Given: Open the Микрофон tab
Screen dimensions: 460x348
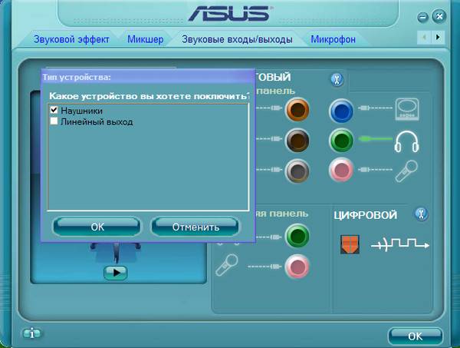Looking at the screenshot, I should click(333, 39).
